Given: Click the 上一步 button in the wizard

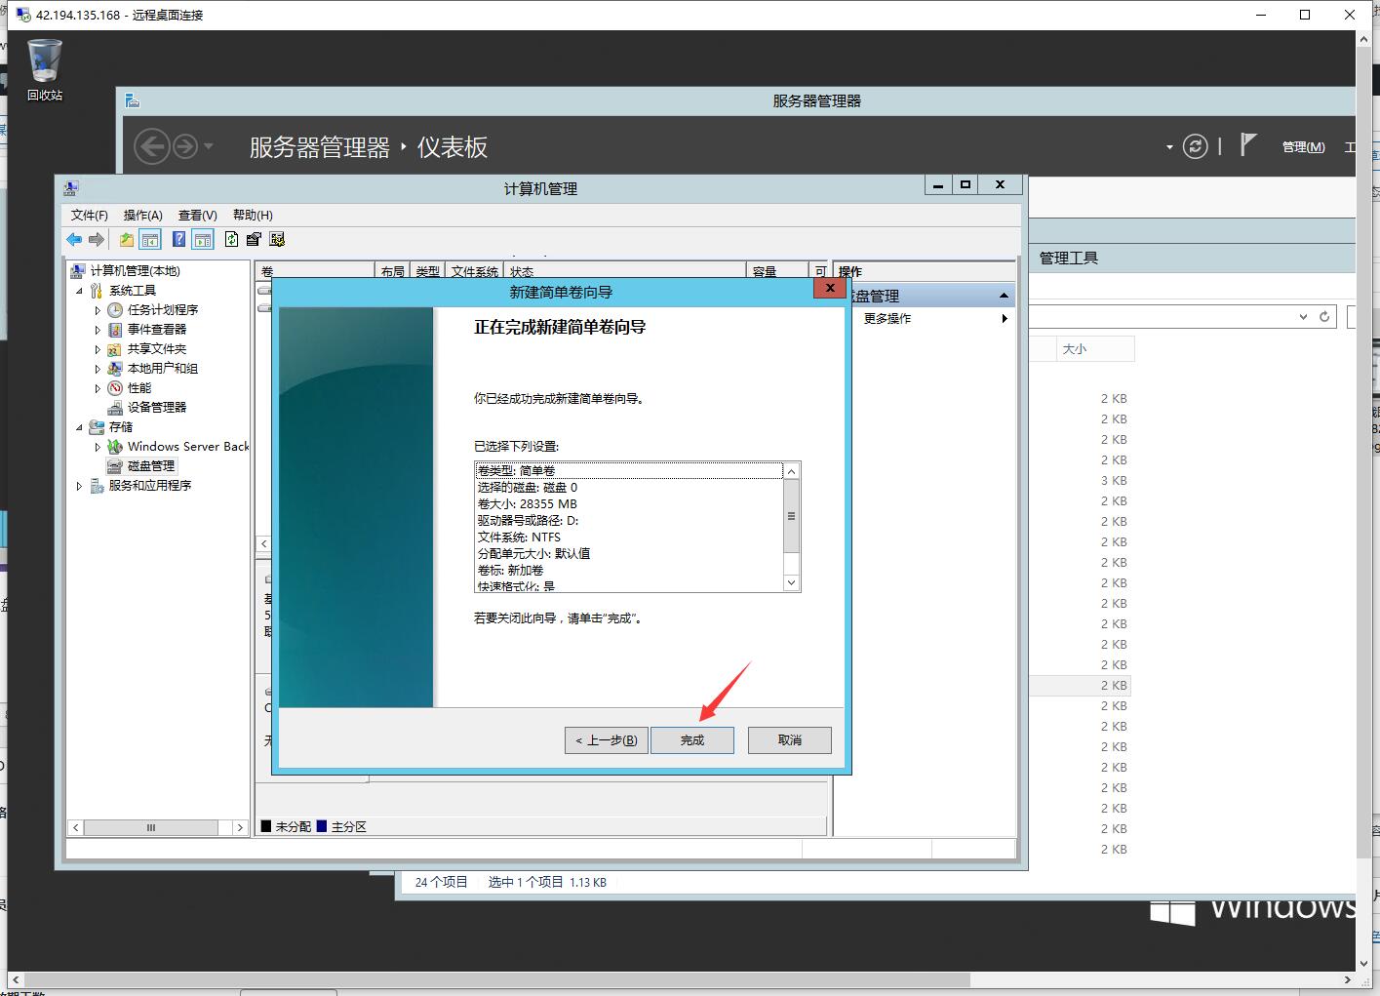Looking at the screenshot, I should (x=605, y=739).
